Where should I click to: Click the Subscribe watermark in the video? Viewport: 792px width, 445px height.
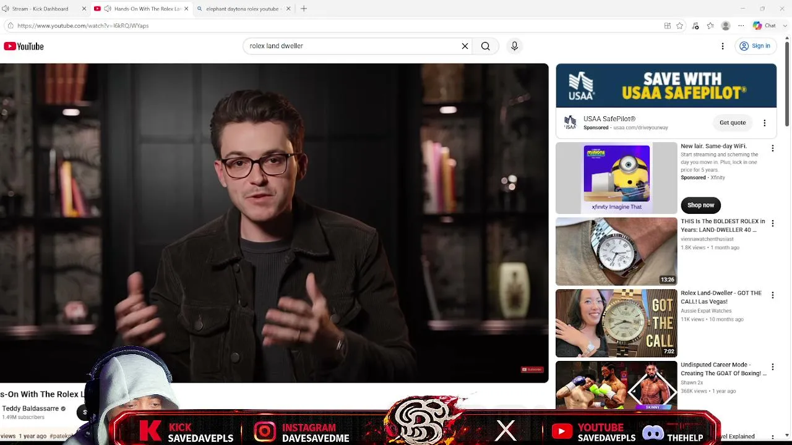(532, 370)
